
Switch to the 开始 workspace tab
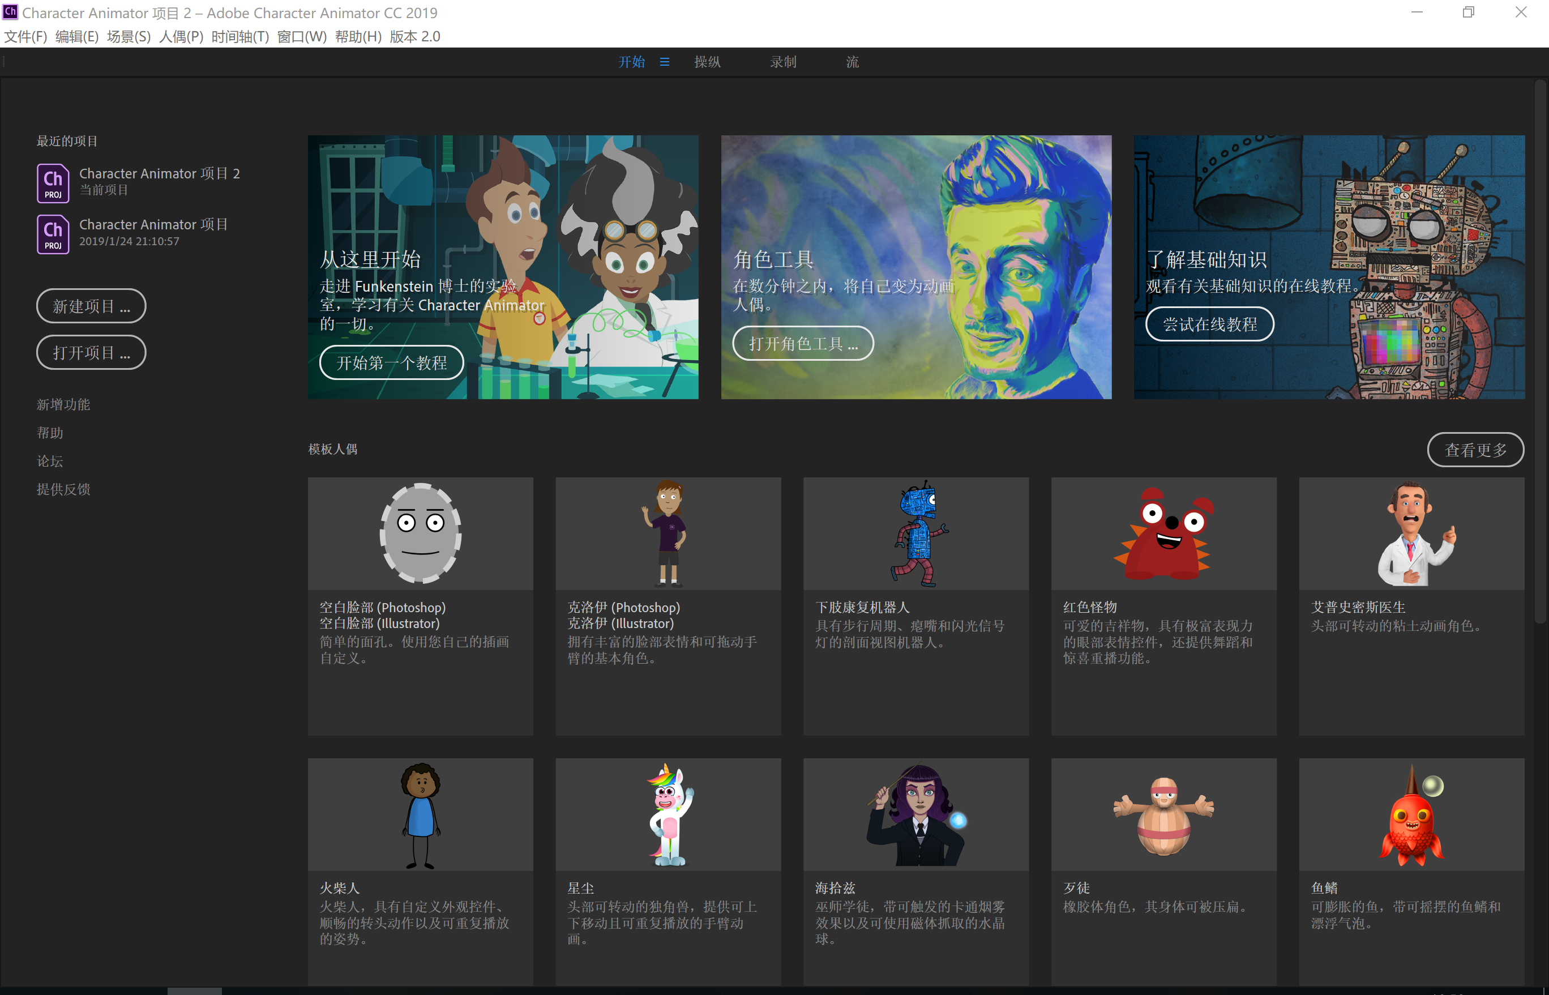(632, 62)
